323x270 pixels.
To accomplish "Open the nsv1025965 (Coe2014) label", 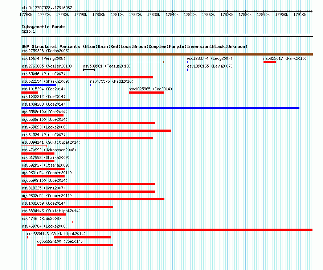I will (x=150, y=89).
